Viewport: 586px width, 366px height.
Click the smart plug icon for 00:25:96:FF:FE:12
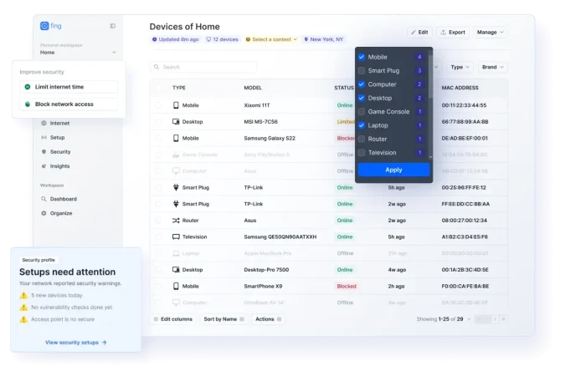(x=176, y=187)
